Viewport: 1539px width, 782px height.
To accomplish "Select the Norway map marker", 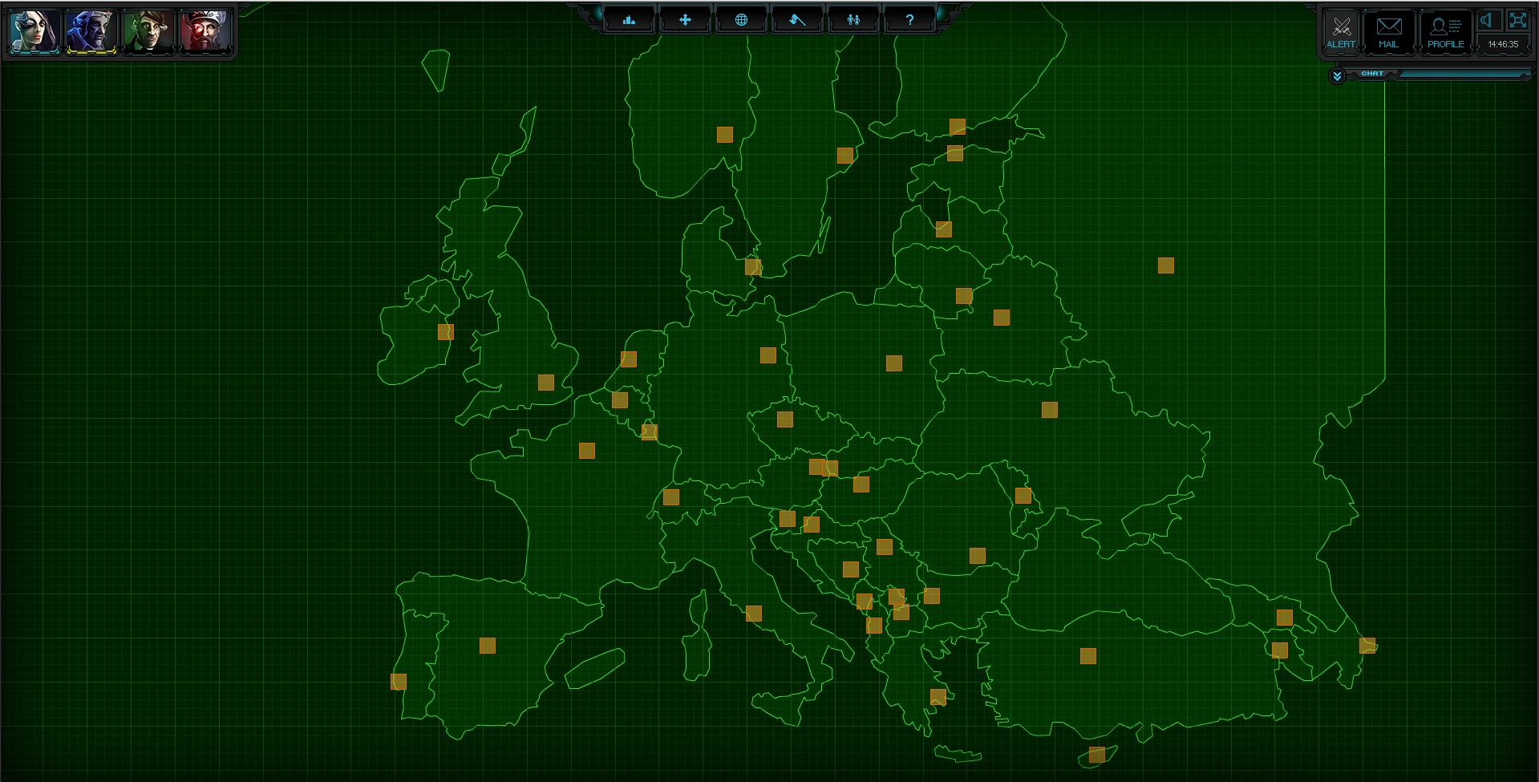I will pyautogui.click(x=725, y=135).
